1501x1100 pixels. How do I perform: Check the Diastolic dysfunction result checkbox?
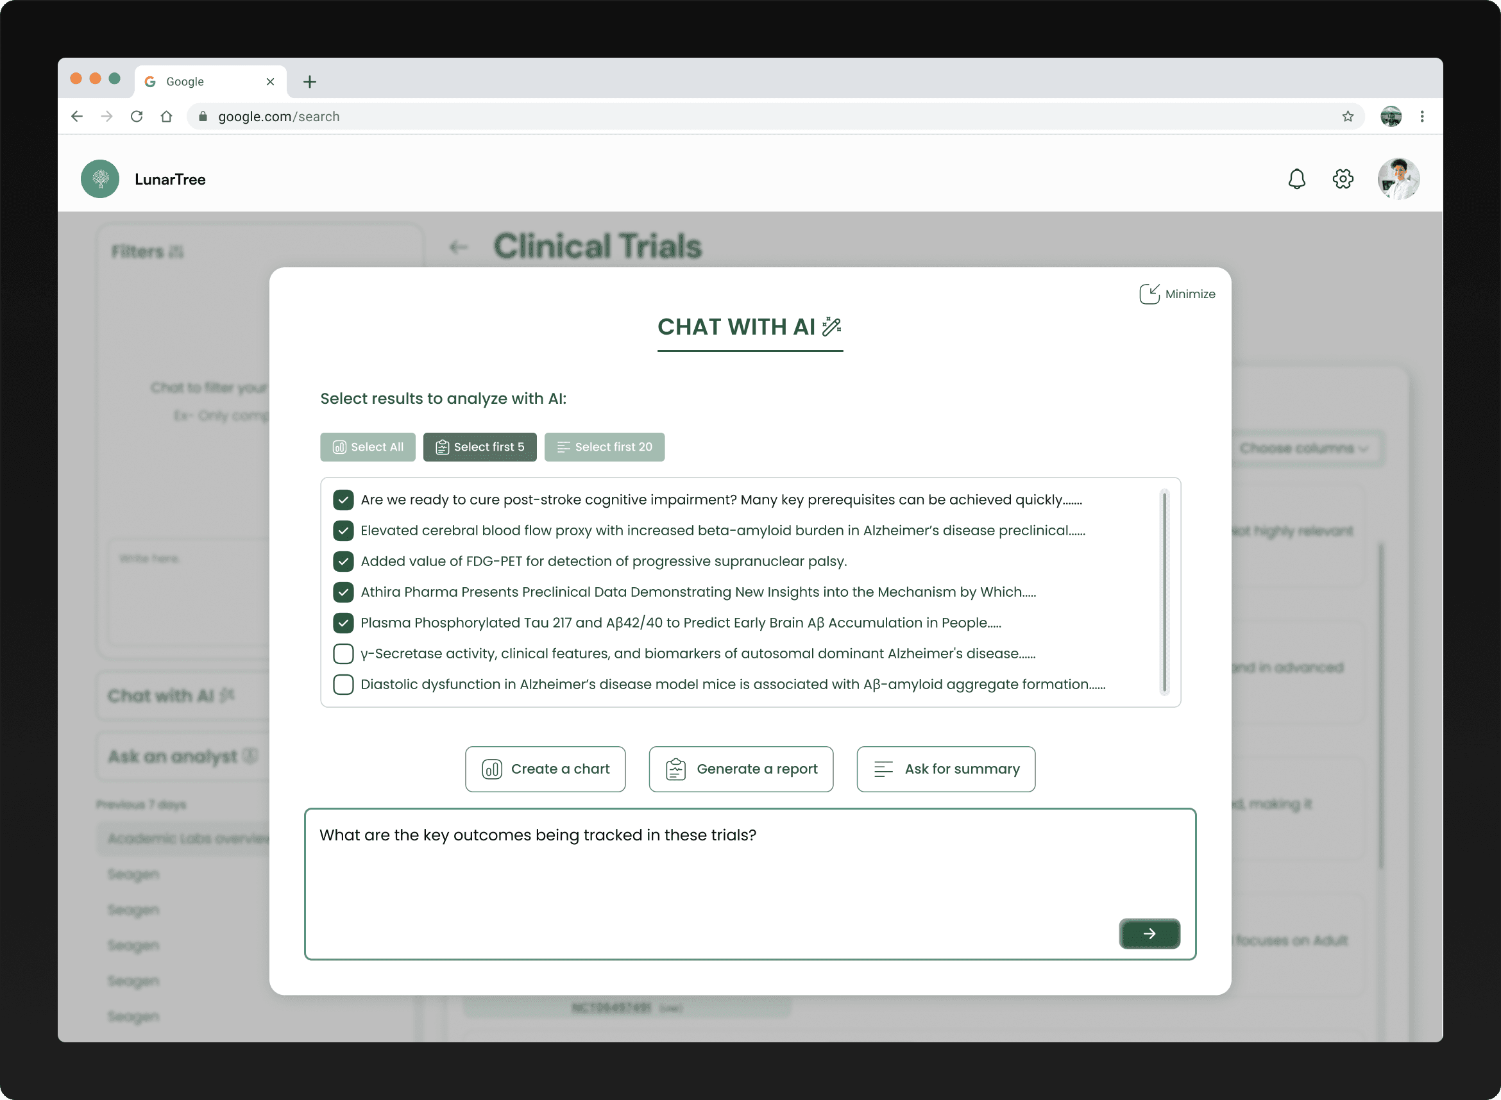click(343, 684)
